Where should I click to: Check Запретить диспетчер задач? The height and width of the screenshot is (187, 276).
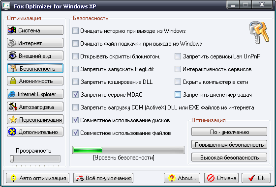pos(178,94)
